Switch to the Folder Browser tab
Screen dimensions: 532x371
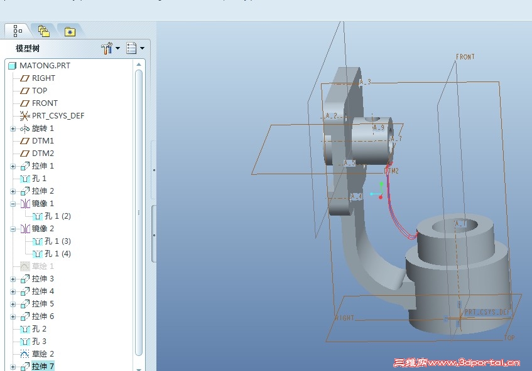click(44, 31)
